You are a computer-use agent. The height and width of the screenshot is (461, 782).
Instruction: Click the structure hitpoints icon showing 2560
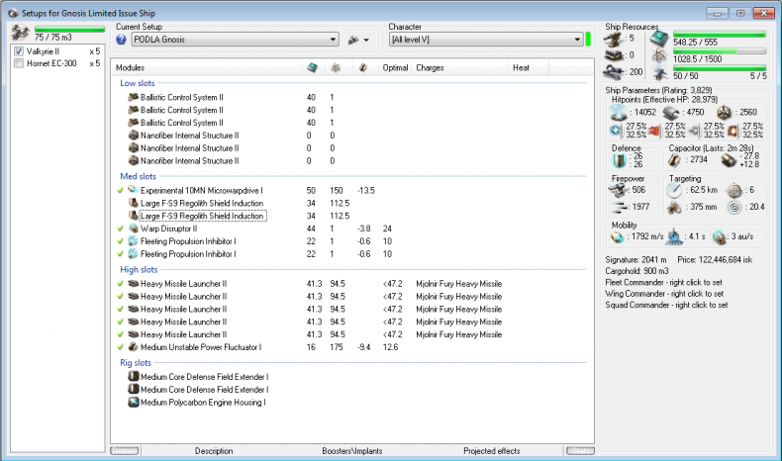point(724,113)
